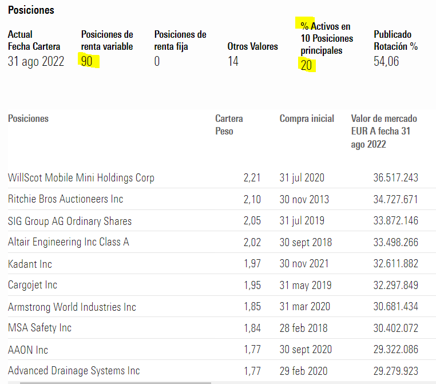Screen dimensions: 436x384
Task: Select Armstrong World Industries Inc
Action: (72, 307)
